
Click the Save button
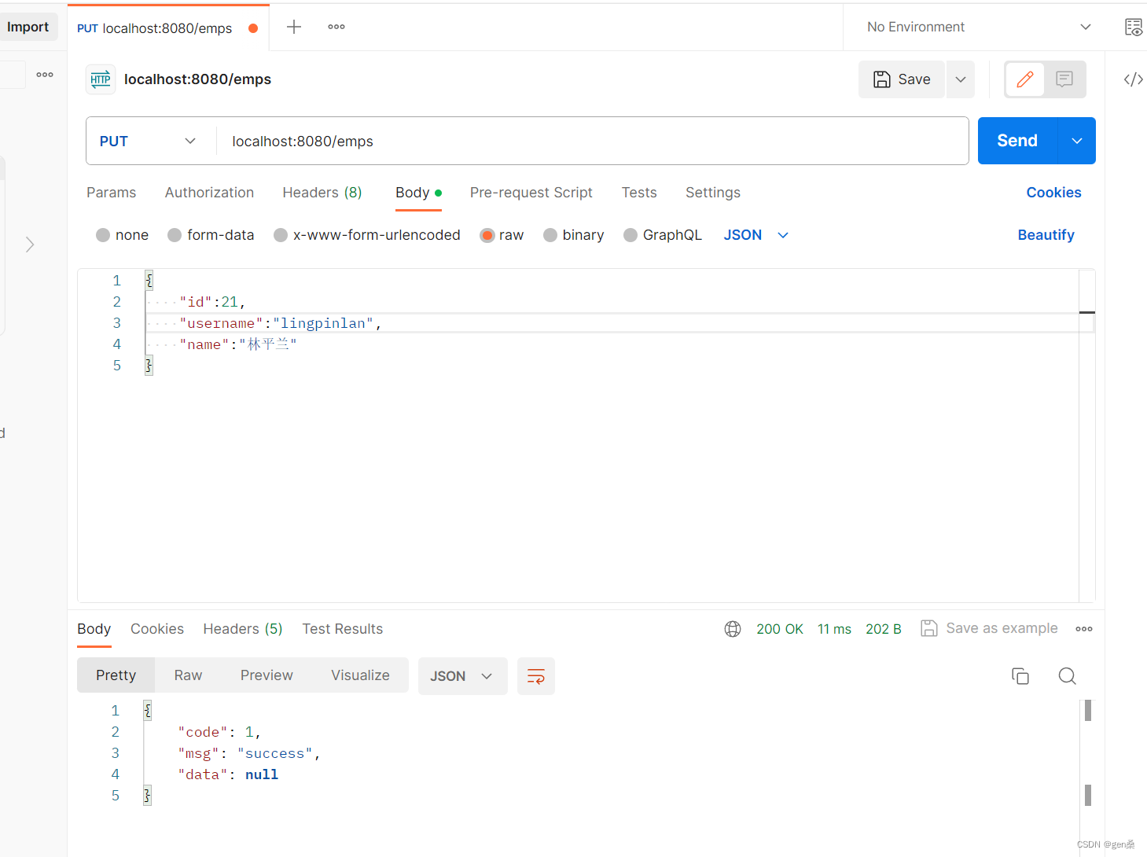902,79
